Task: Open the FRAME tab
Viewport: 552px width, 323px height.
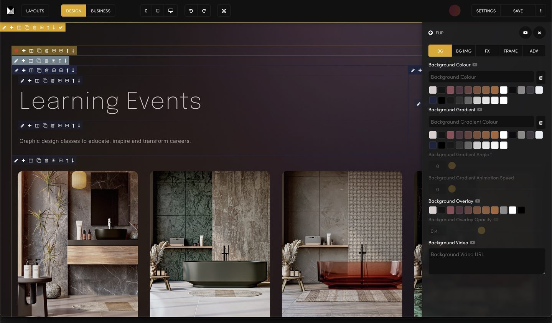Action: pyautogui.click(x=510, y=51)
